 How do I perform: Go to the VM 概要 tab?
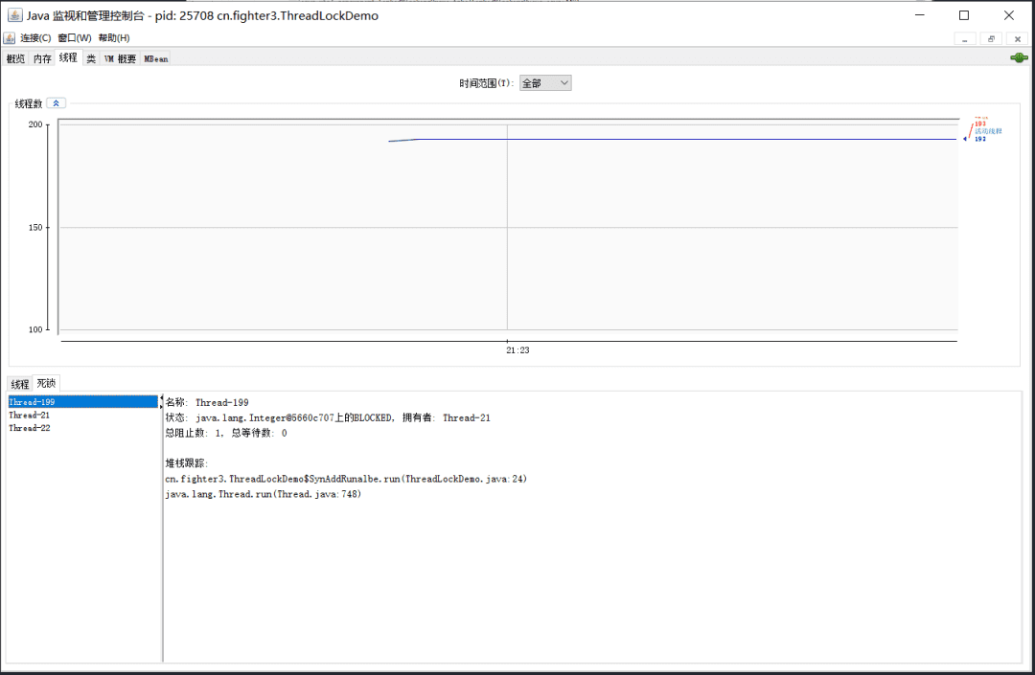[120, 58]
